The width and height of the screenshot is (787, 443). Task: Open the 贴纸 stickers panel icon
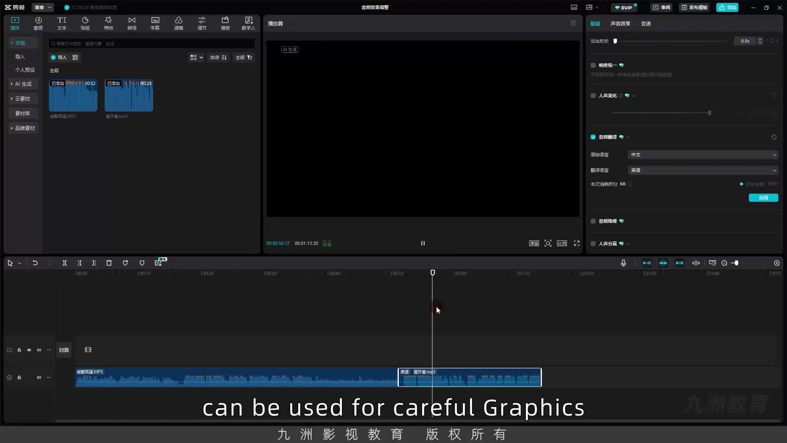[85, 23]
